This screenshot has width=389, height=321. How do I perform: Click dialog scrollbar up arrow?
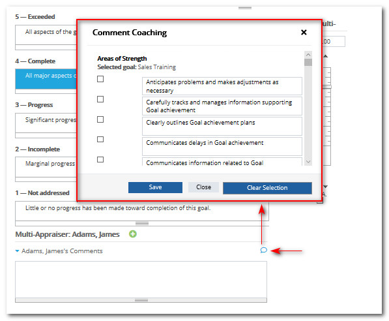point(308,55)
